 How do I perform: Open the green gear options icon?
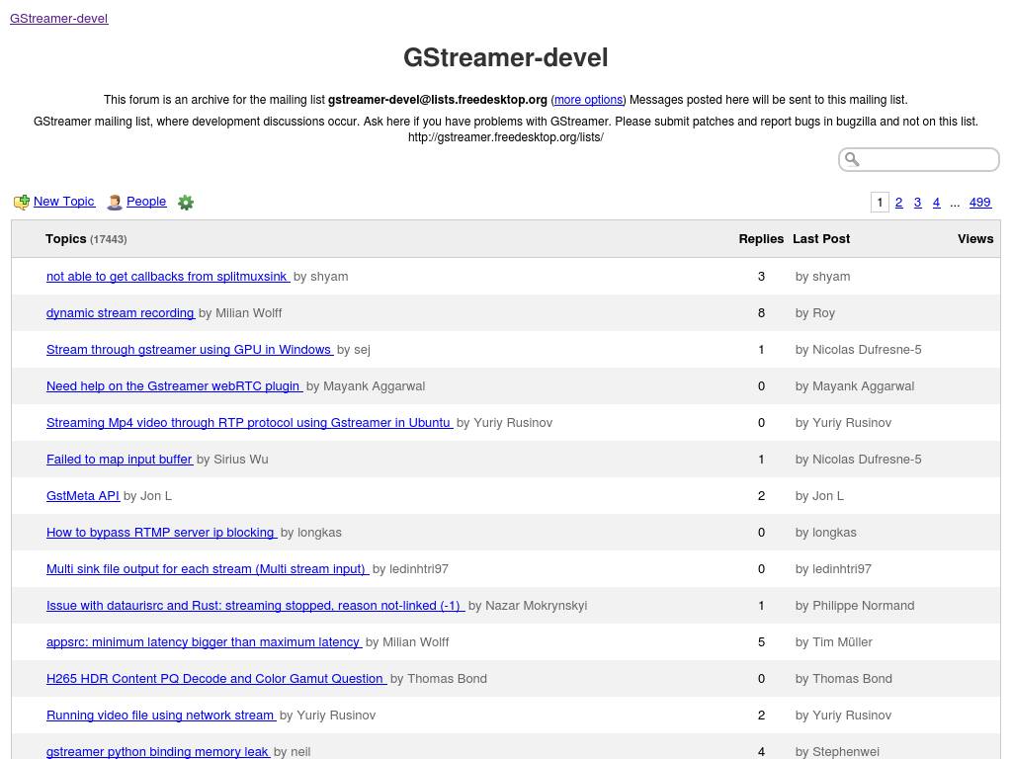(x=186, y=203)
